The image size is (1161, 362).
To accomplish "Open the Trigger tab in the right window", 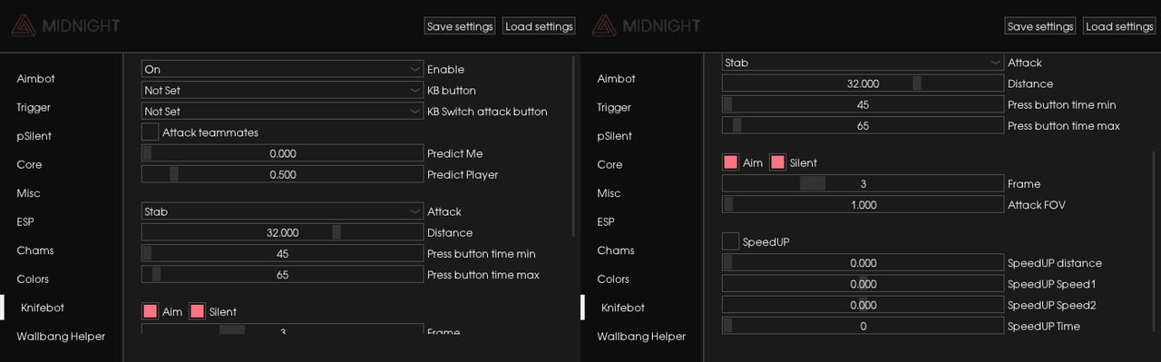I will click(x=614, y=107).
